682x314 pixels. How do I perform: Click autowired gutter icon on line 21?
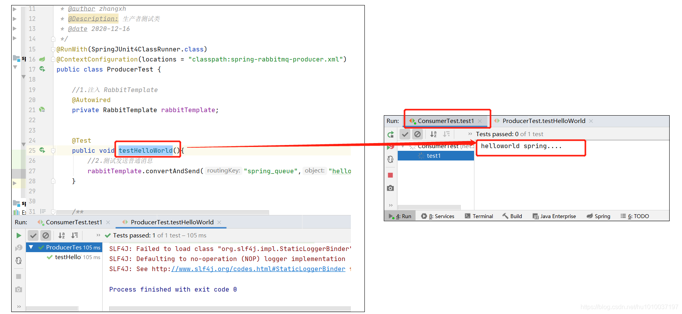tap(42, 110)
